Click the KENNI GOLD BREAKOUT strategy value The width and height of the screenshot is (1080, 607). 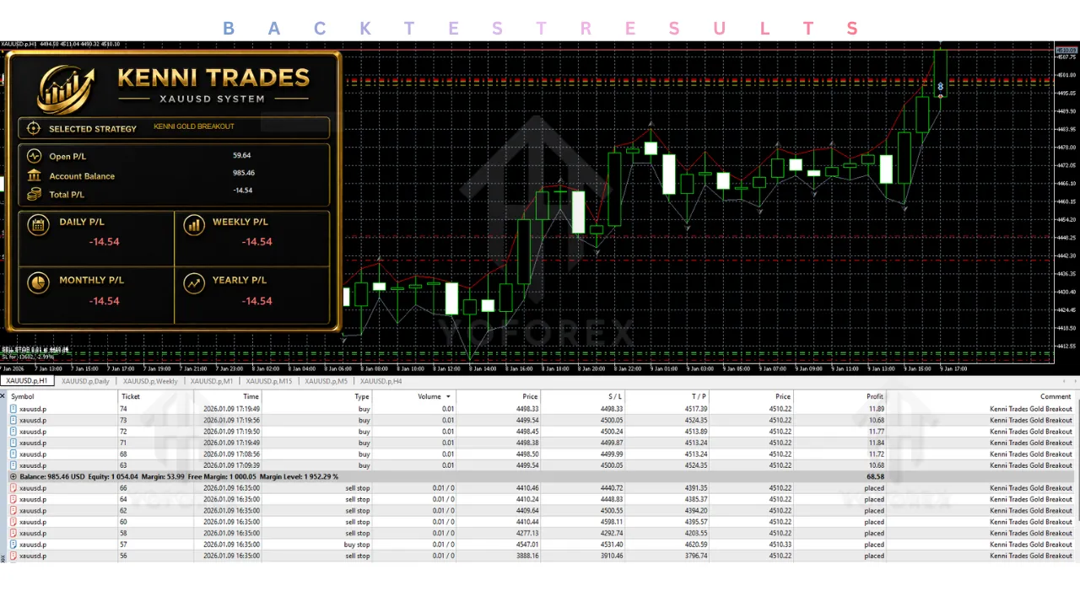(194, 126)
